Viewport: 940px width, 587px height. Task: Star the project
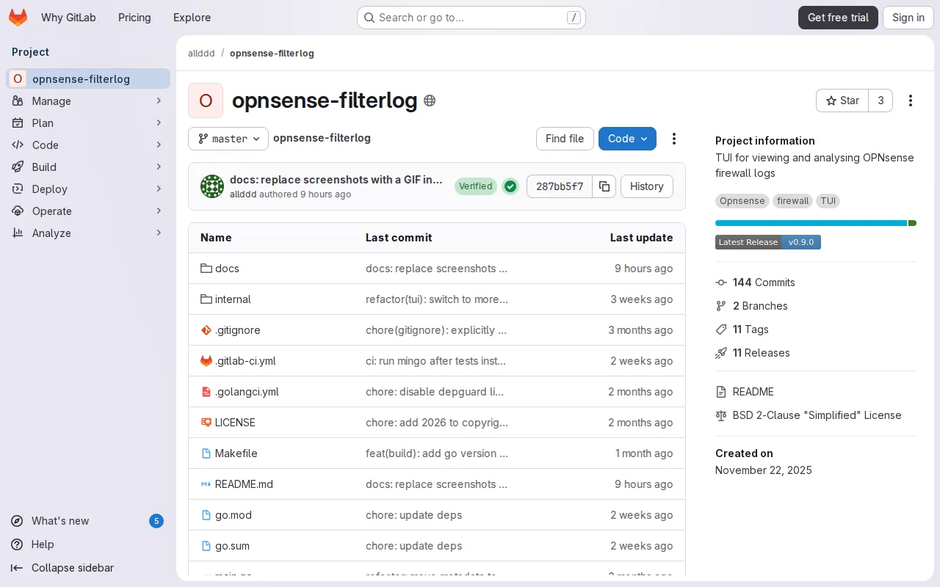pos(842,101)
